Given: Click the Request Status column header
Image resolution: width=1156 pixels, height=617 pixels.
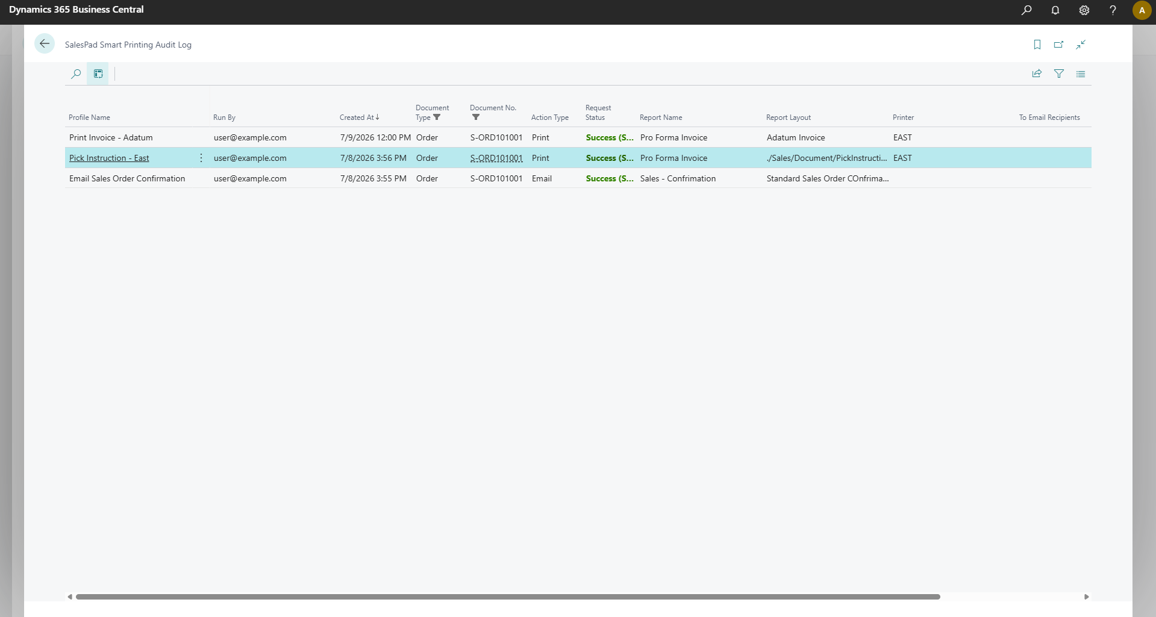Looking at the screenshot, I should point(598,113).
